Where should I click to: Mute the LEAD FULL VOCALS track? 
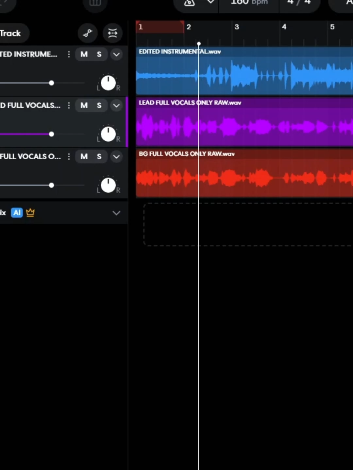(84, 105)
